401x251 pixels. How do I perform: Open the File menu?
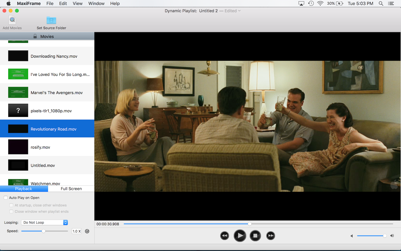50,3
